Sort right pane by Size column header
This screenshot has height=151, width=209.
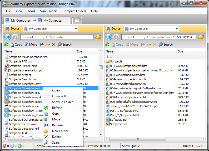(191, 51)
